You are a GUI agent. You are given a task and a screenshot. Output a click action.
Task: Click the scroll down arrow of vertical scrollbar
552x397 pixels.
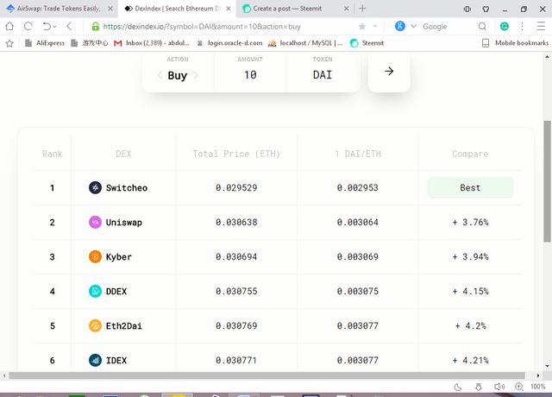tap(547, 366)
